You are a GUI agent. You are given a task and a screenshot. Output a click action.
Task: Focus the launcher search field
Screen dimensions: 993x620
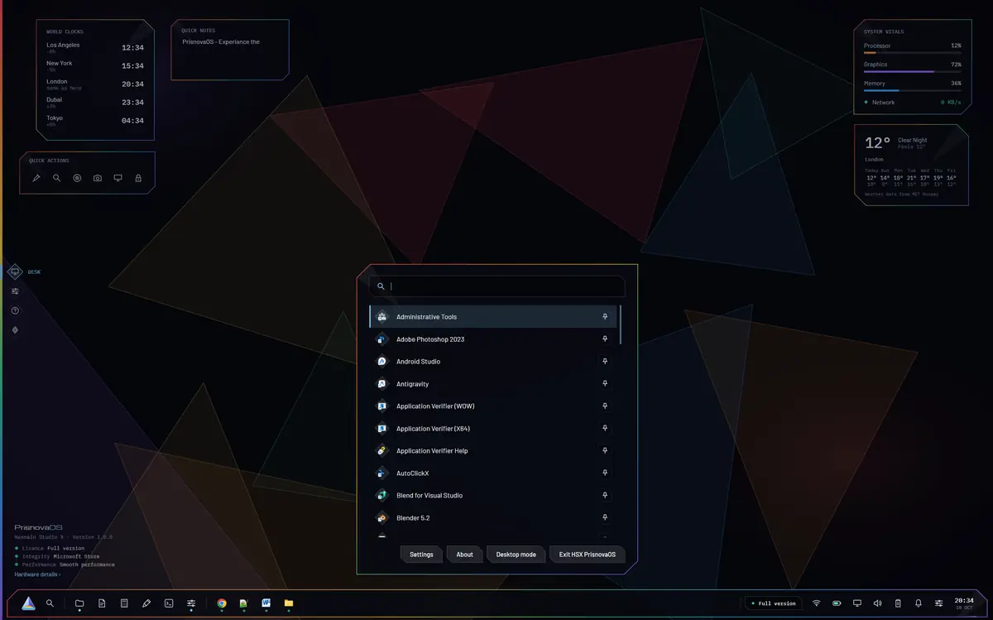[x=497, y=286]
